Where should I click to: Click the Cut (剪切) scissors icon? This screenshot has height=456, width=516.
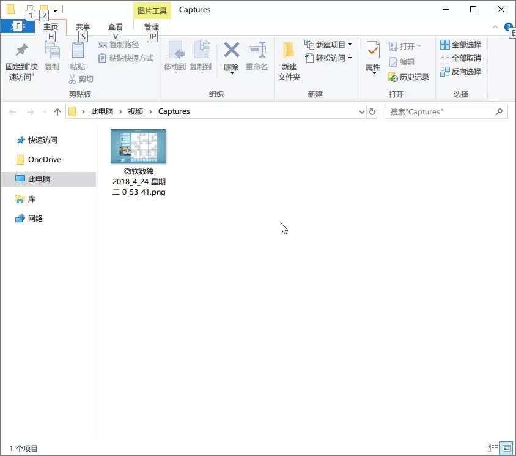click(x=72, y=79)
